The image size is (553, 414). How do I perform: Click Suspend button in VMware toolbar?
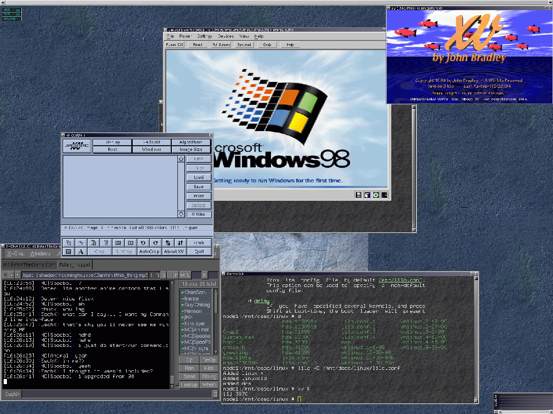coord(244,45)
